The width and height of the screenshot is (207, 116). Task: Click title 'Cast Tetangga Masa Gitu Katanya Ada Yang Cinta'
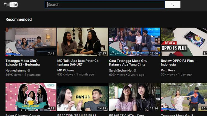pos(128,63)
